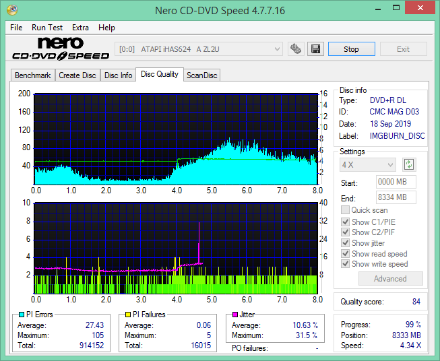Image resolution: width=440 pixels, height=361 pixels.
Task: Toggle the Show read speed checkbox
Action: [x=345, y=253]
